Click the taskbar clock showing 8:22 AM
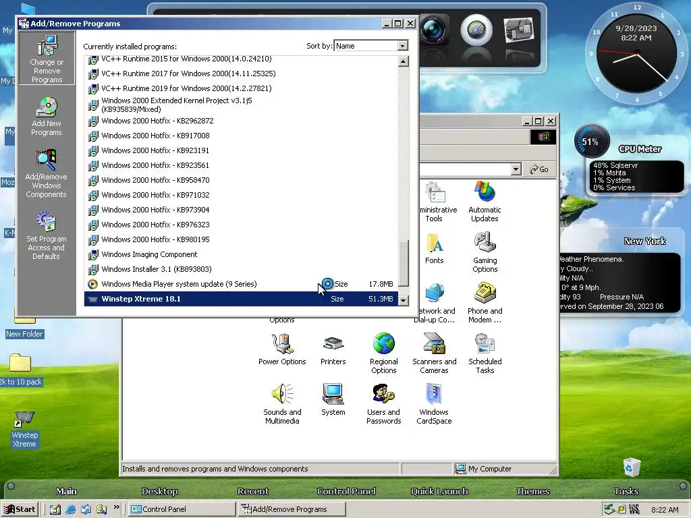 [665, 510]
